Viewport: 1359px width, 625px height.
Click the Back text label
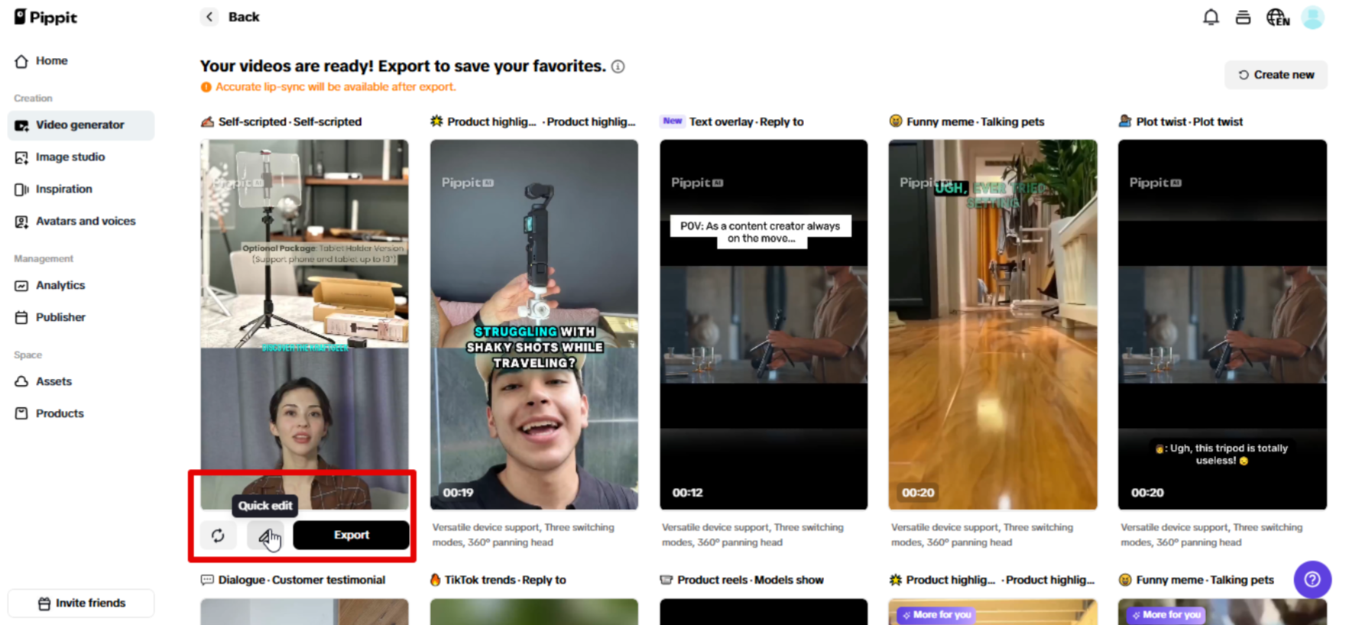click(244, 17)
